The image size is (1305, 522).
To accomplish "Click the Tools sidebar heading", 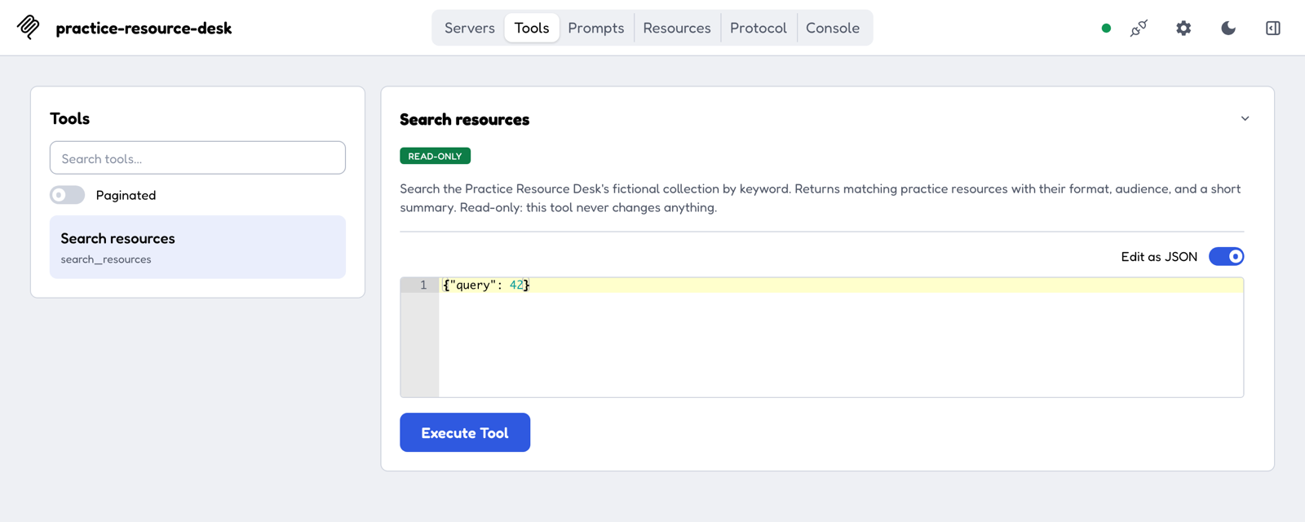I will (69, 118).
